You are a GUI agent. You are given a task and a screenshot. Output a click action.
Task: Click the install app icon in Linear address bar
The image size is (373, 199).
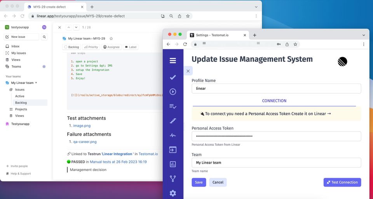pyautogui.click(x=163, y=16)
